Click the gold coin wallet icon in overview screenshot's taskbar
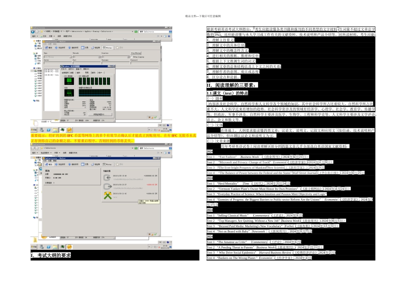Image resolution: width=406 pixels, height=287 pixels. pos(69,247)
